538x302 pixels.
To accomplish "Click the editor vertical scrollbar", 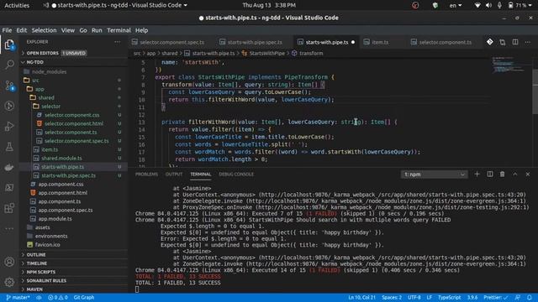I will [x=535, y=91].
